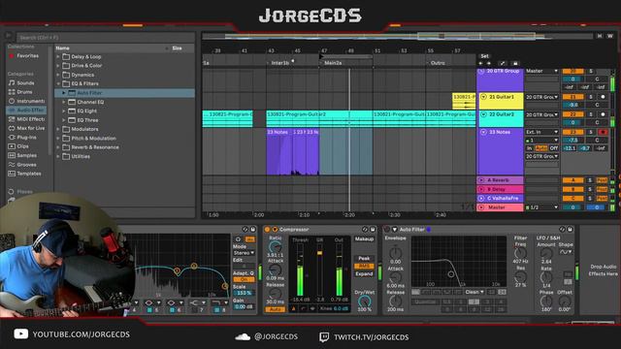Click the Compressor save preset icon

coord(373,229)
